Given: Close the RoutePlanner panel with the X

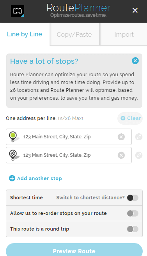Looking at the screenshot, I should (x=135, y=11).
